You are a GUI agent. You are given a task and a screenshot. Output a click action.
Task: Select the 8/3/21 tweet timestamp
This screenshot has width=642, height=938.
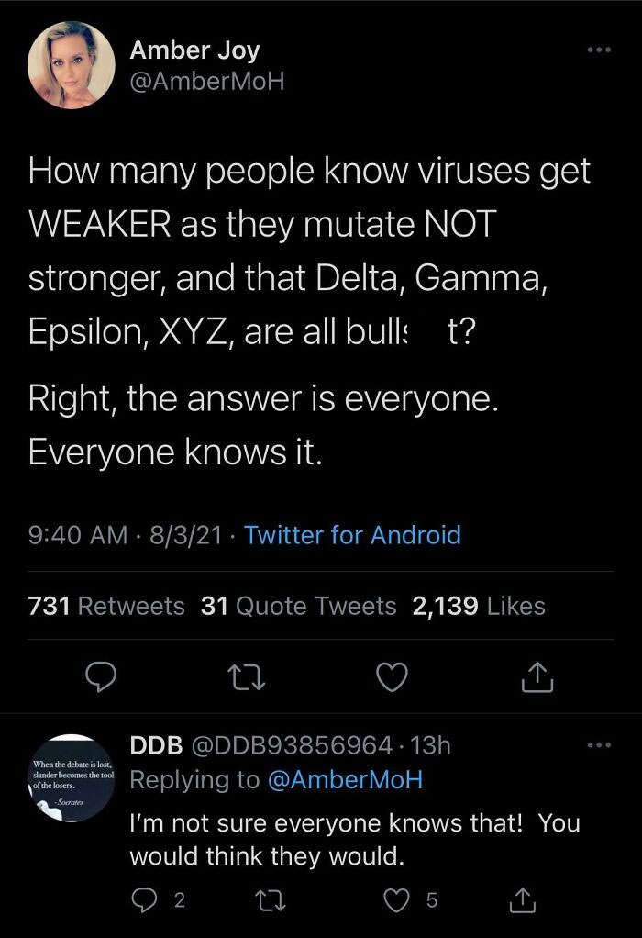(184, 534)
